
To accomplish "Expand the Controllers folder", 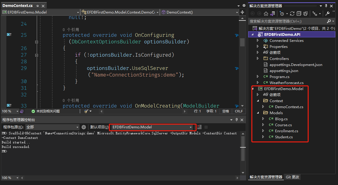I will [258, 58].
